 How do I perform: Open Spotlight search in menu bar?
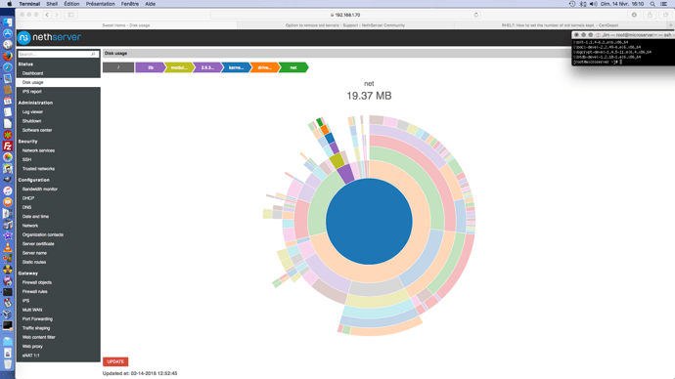(x=652, y=4)
